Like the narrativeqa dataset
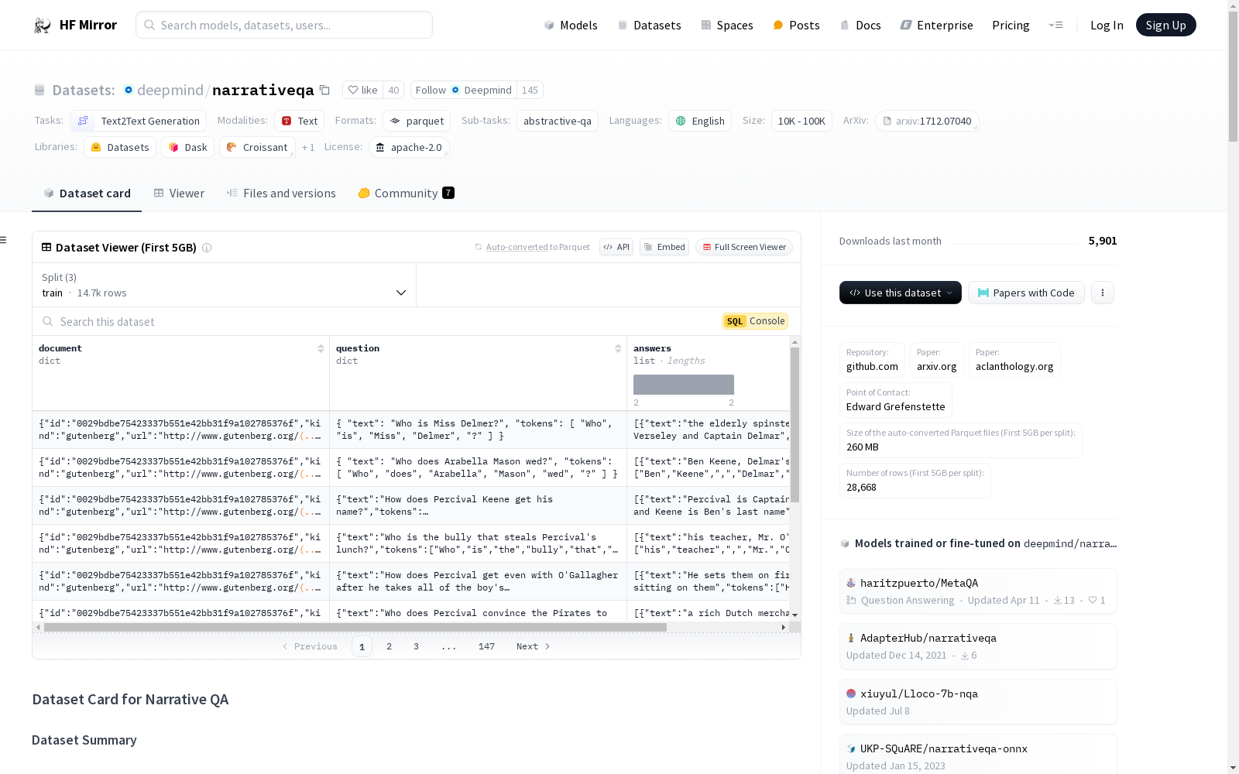 (x=362, y=90)
